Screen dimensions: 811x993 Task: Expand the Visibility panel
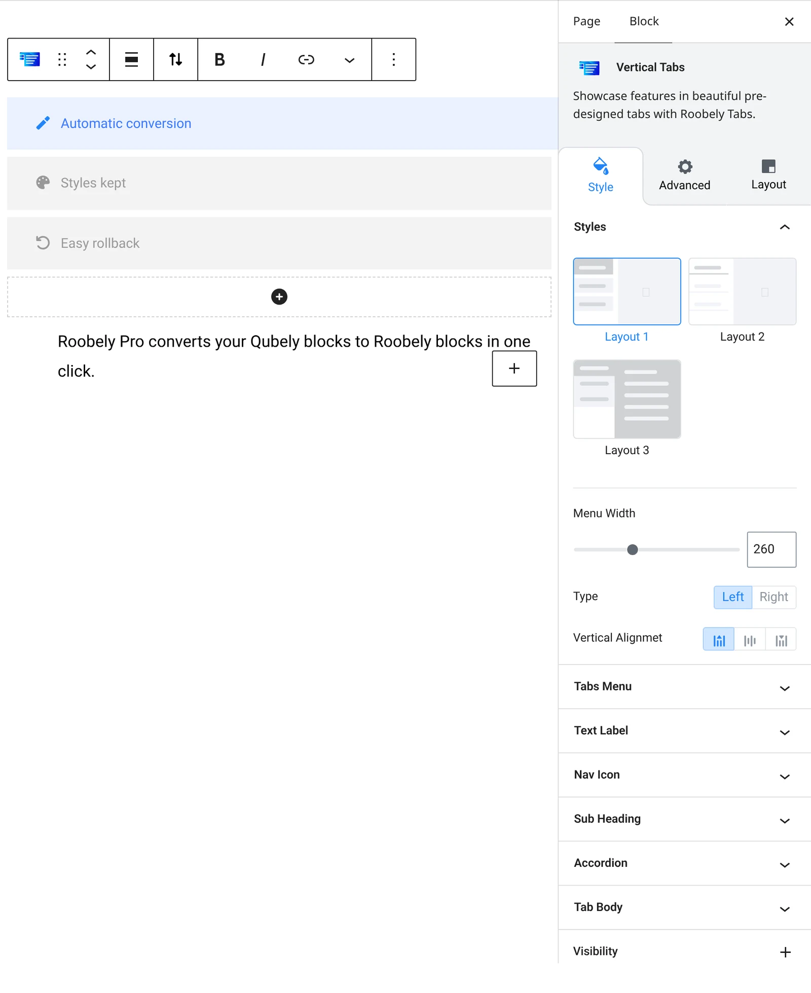tap(685, 951)
